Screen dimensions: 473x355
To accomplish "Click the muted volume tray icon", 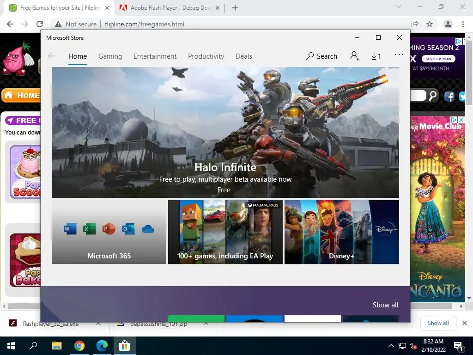I will click(x=413, y=346).
